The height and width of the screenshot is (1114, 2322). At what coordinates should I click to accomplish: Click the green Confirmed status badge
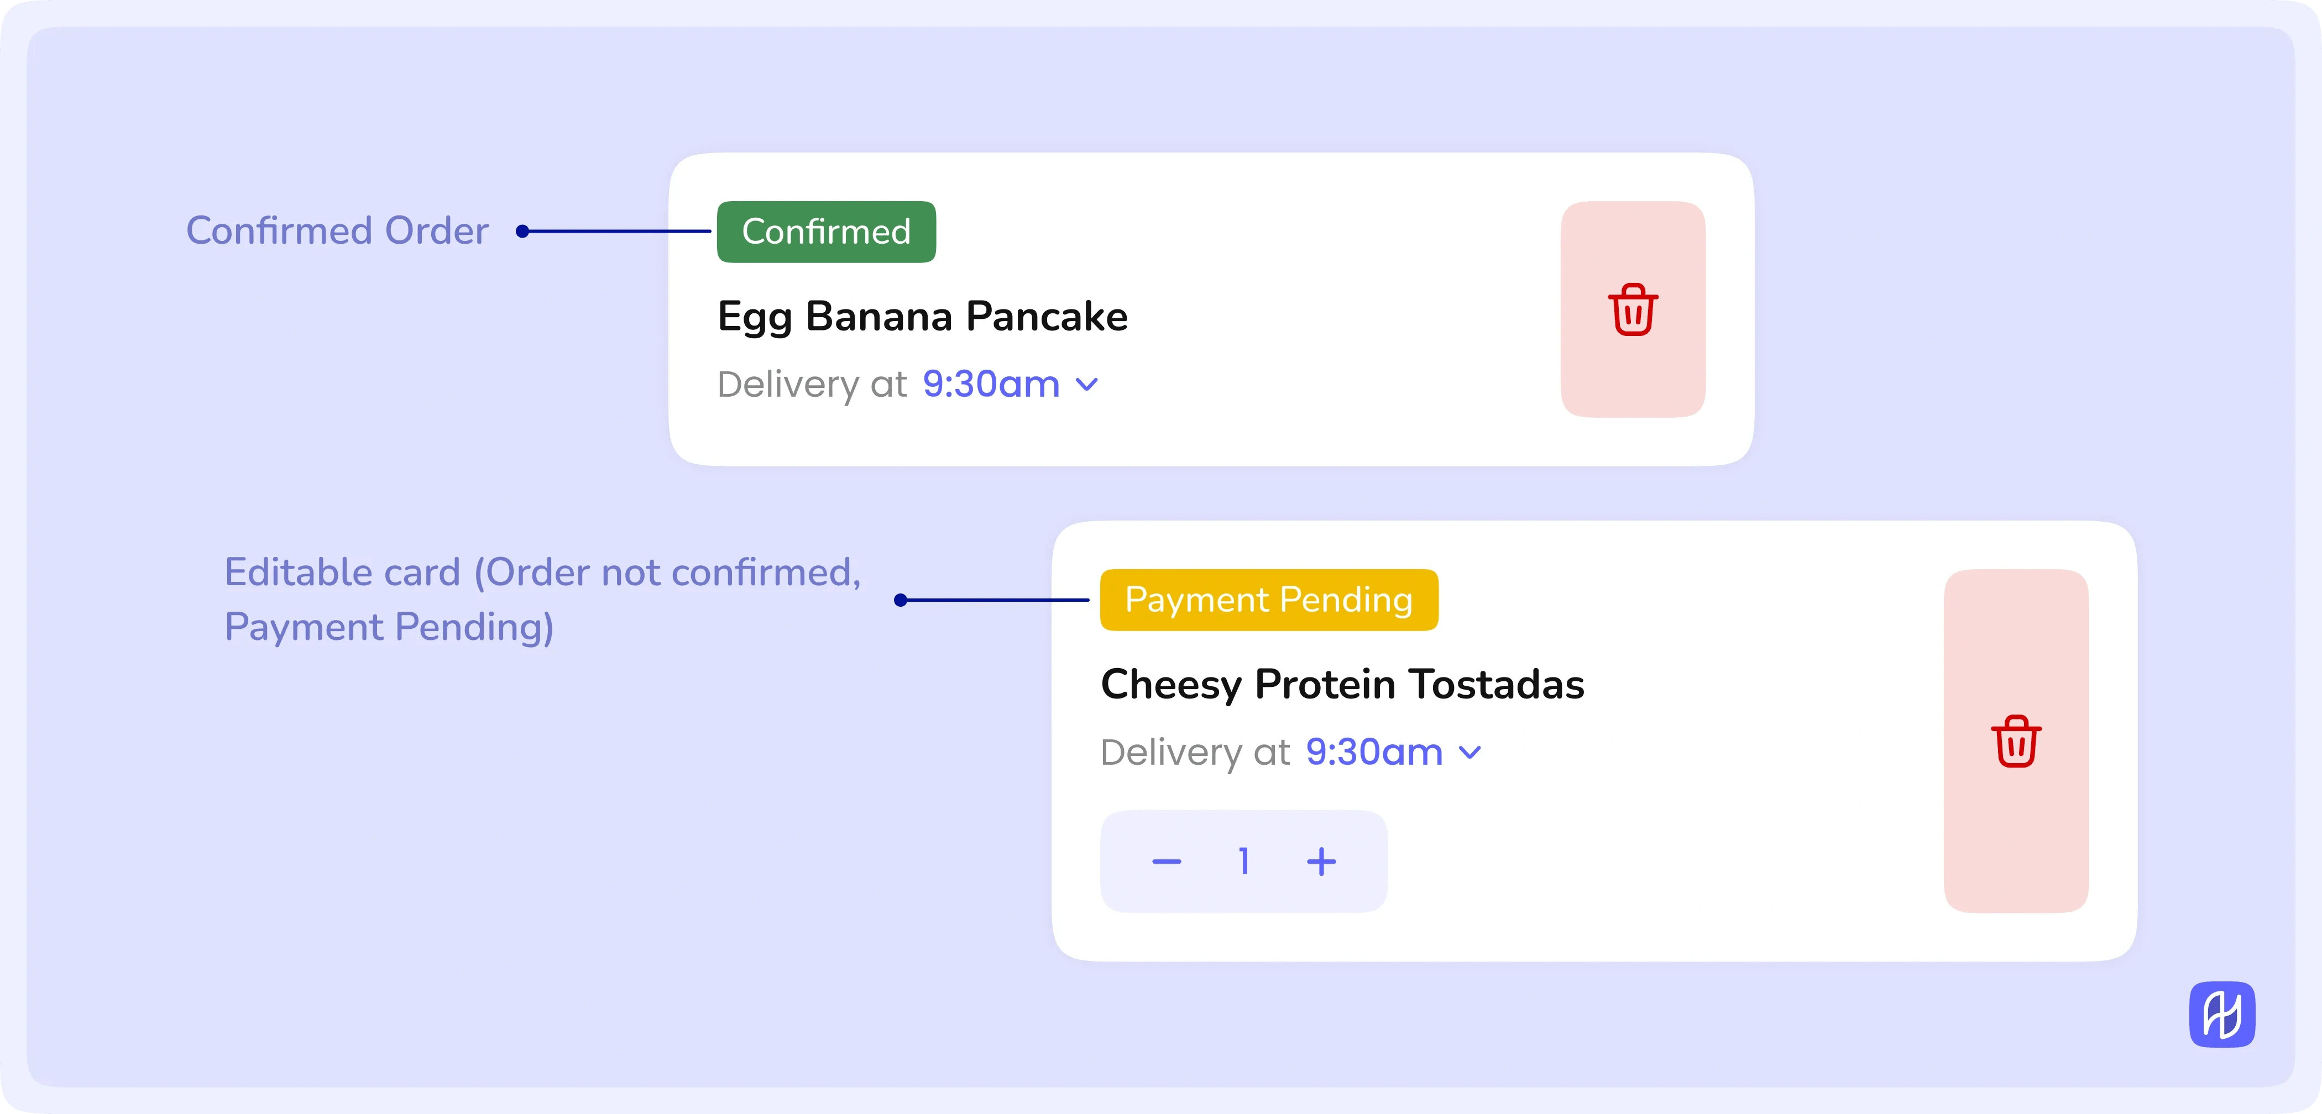coord(825,232)
